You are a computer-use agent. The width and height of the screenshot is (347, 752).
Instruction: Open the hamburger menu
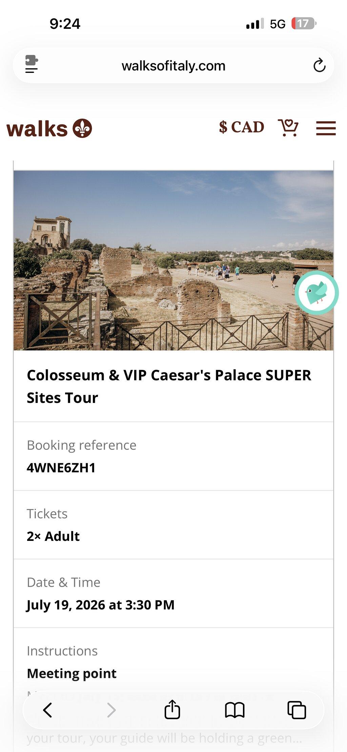click(x=326, y=128)
